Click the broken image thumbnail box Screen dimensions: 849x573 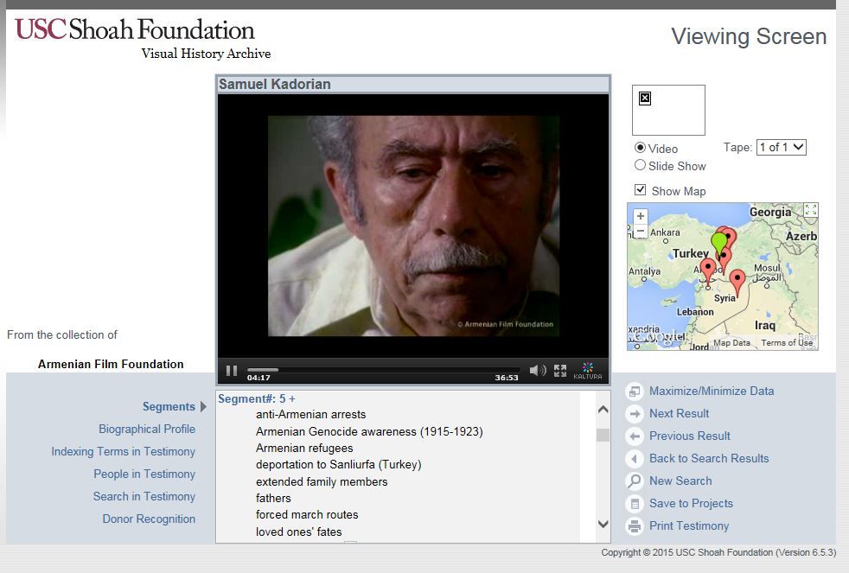(x=668, y=110)
